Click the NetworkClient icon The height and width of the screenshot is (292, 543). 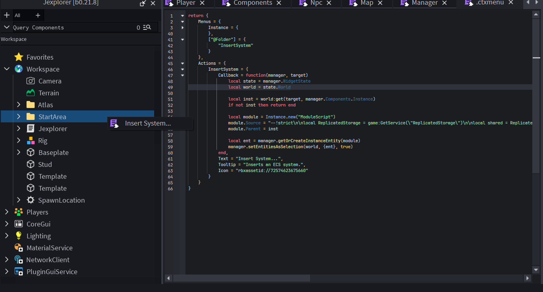point(19,260)
